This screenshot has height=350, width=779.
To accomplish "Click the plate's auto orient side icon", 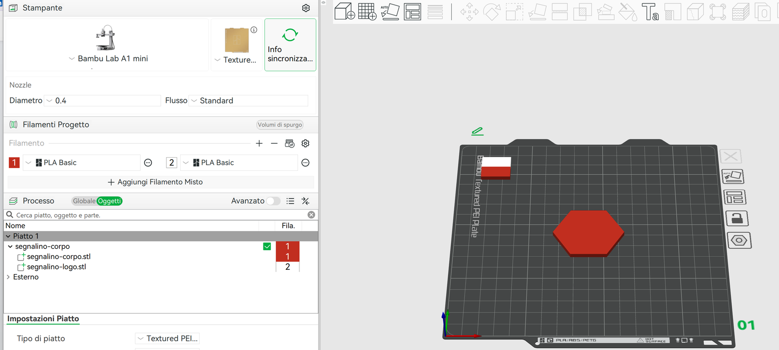I will tap(733, 176).
